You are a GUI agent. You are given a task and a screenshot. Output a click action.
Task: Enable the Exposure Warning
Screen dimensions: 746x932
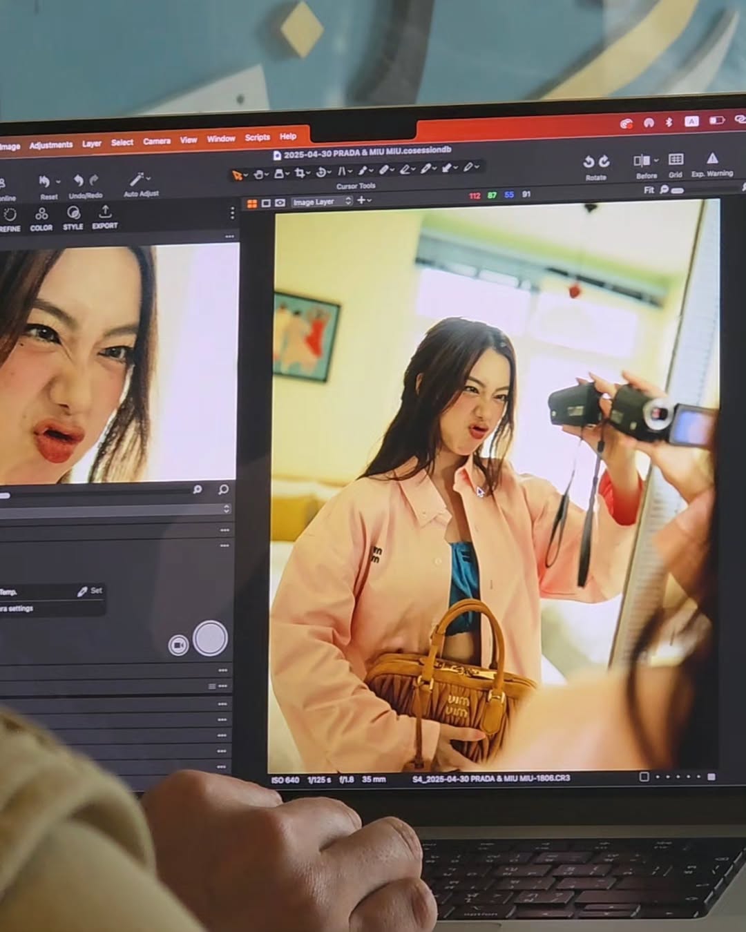(712, 159)
